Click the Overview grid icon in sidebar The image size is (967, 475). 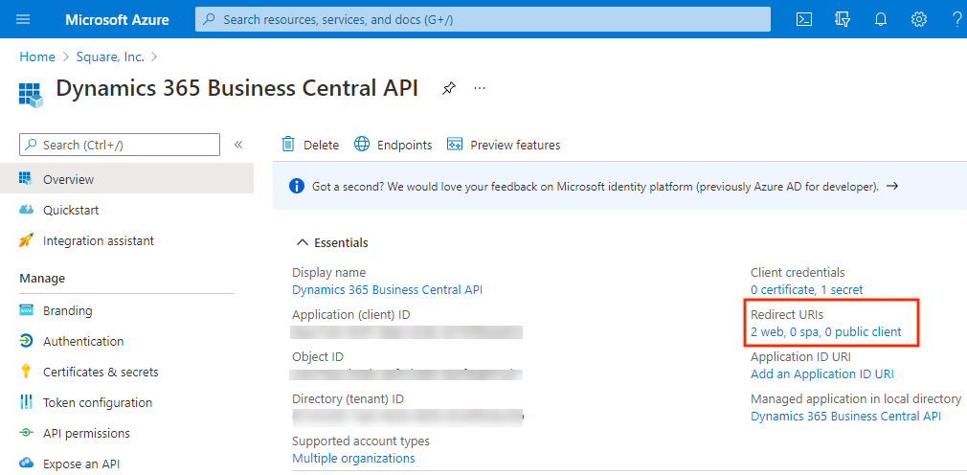(x=26, y=179)
